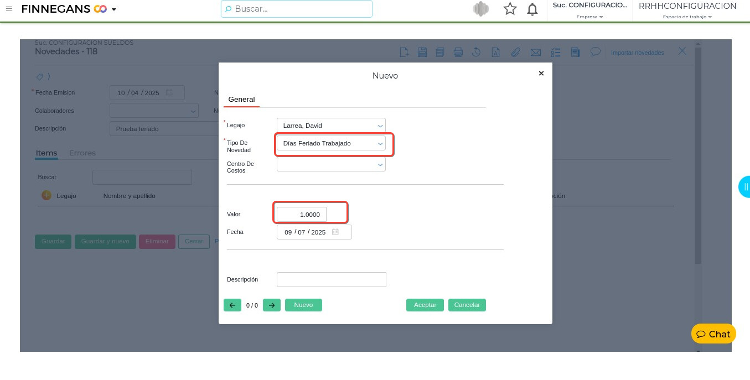
Task: Open calendar picker for dialog Fecha
Action: [x=335, y=232]
